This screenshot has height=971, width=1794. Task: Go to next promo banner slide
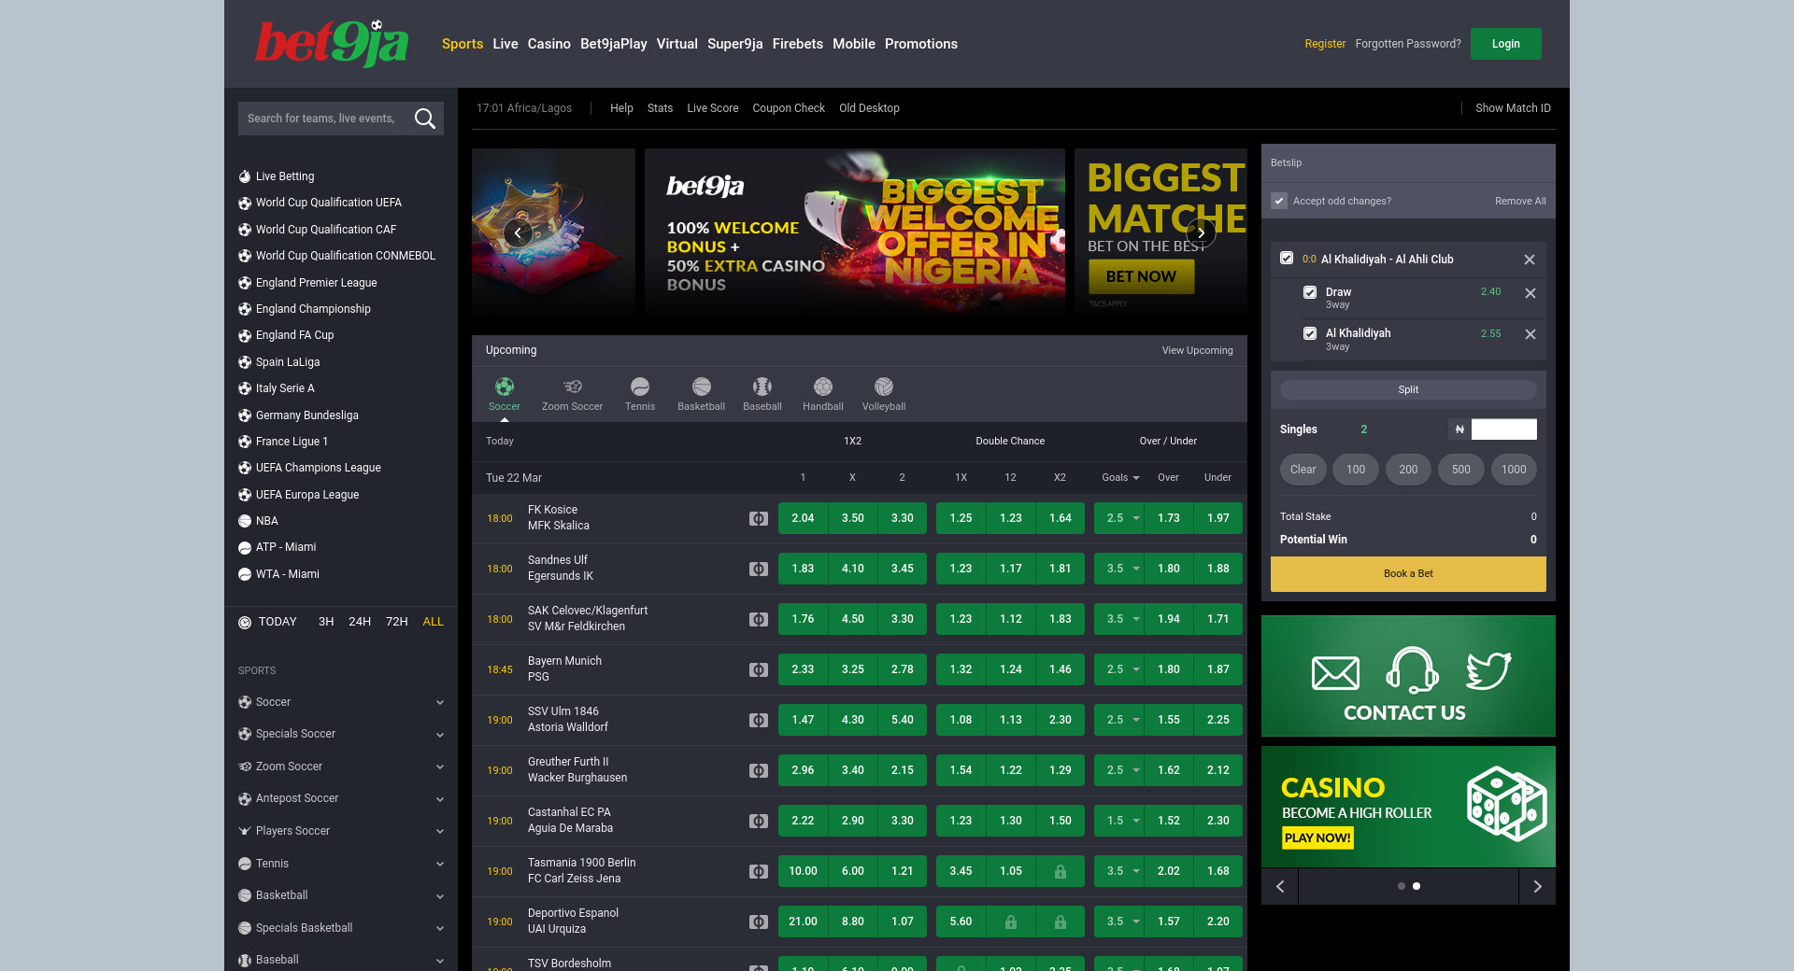pos(1201,233)
